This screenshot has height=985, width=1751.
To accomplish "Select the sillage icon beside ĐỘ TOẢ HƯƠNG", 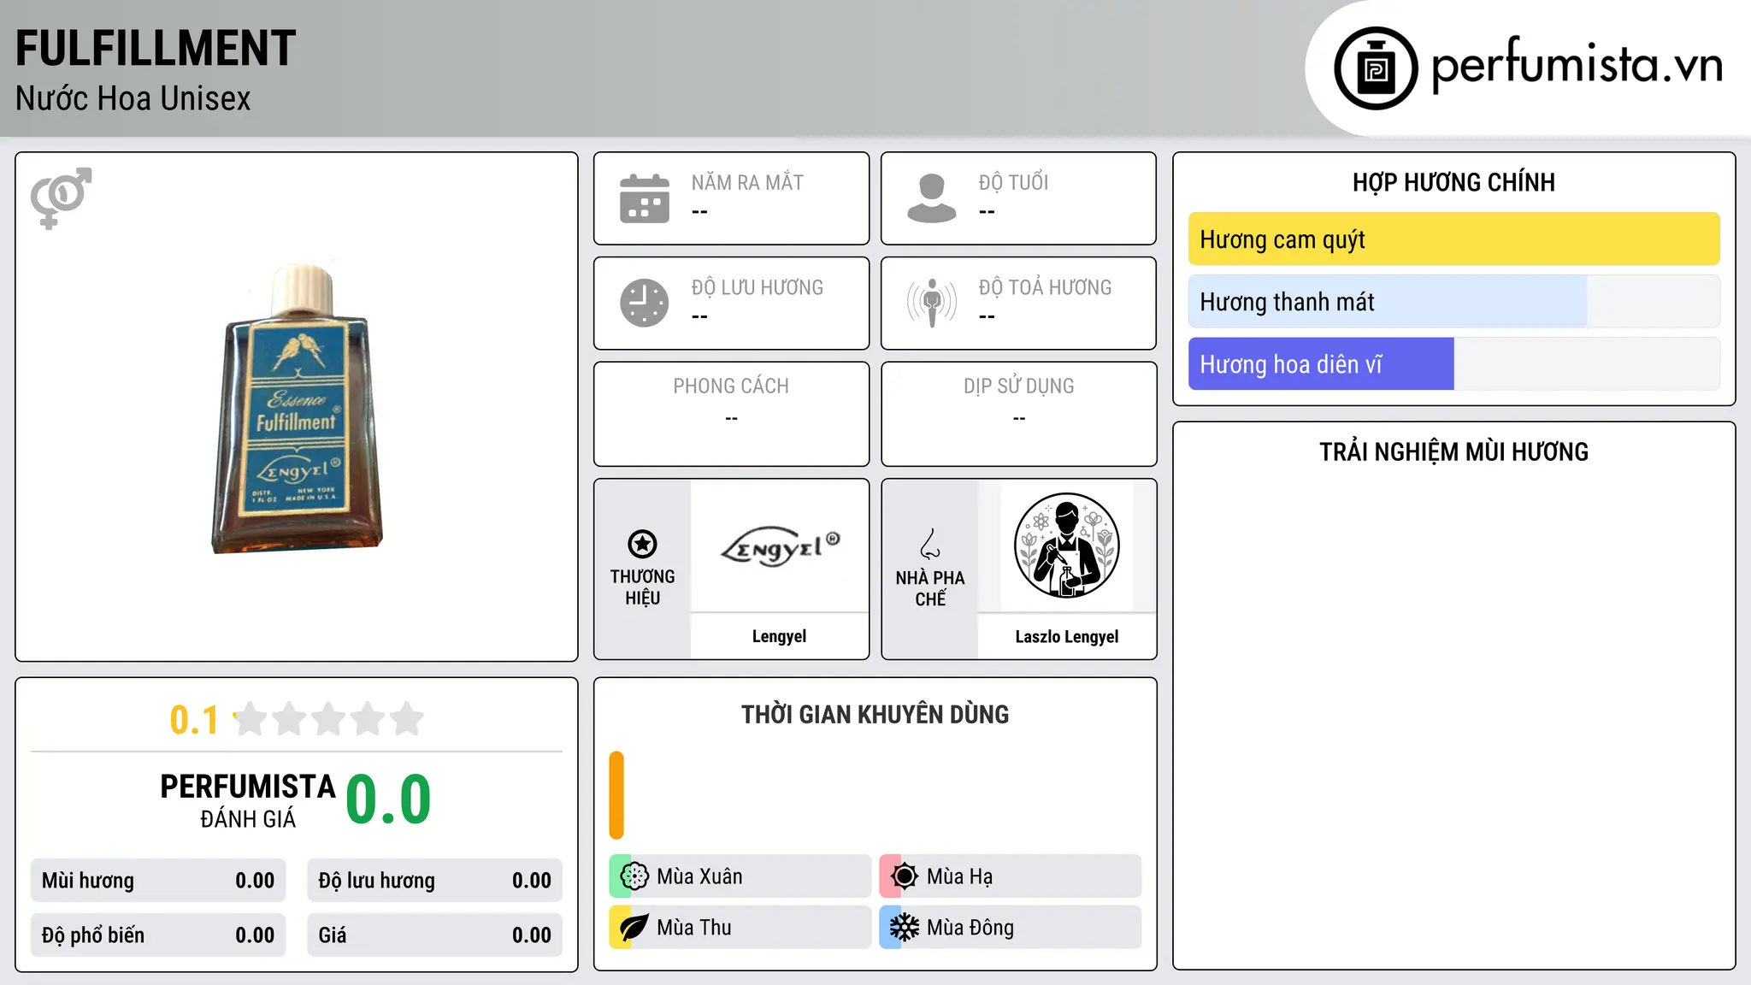I will coord(932,303).
